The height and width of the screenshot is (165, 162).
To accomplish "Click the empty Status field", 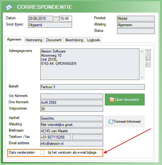I will click(x=136, y=31).
